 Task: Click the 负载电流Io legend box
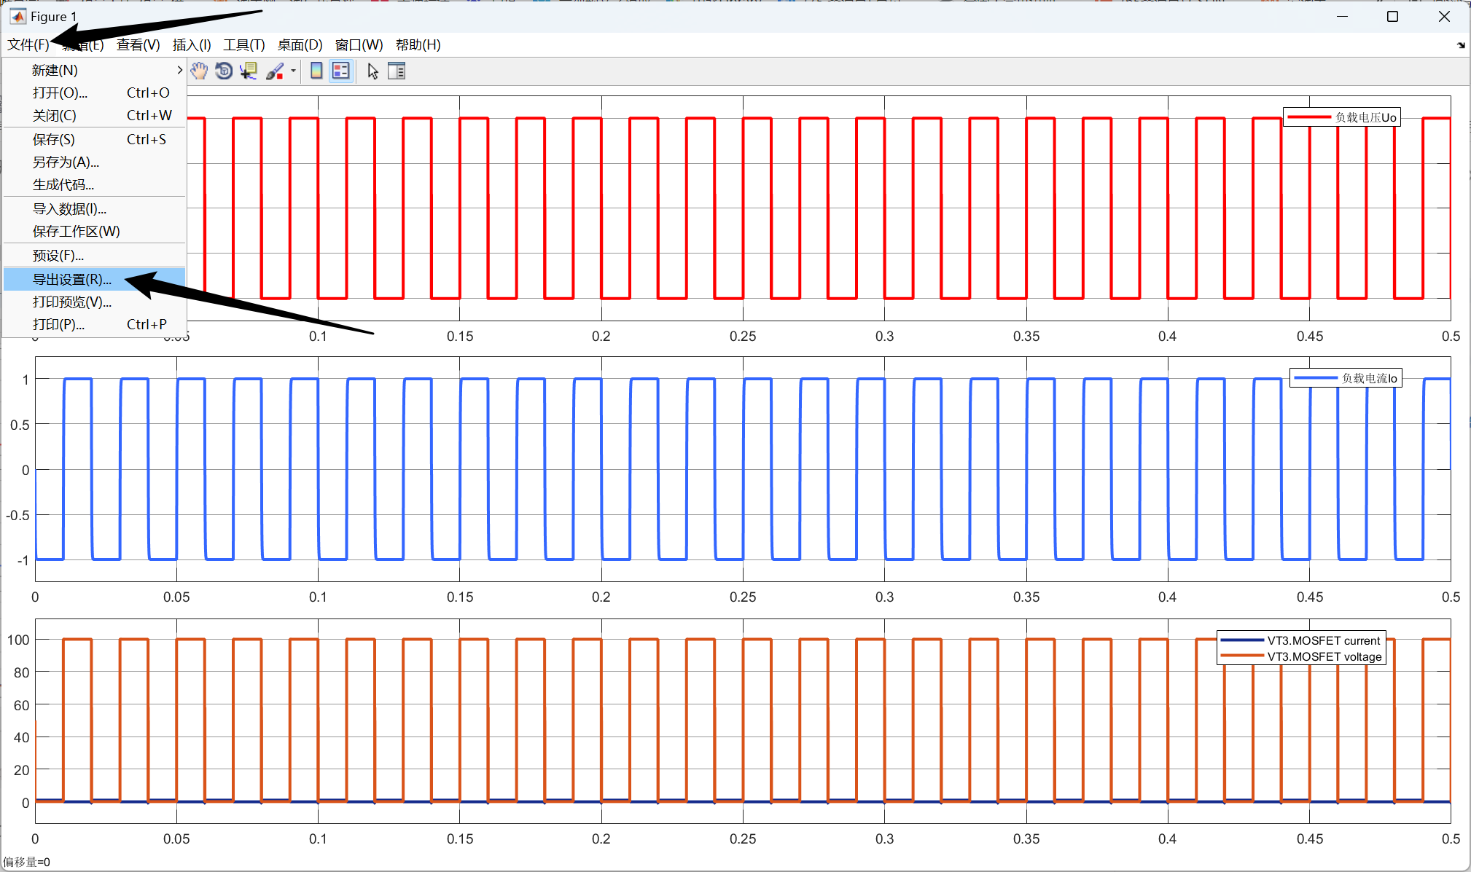[x=1346, y=378]
